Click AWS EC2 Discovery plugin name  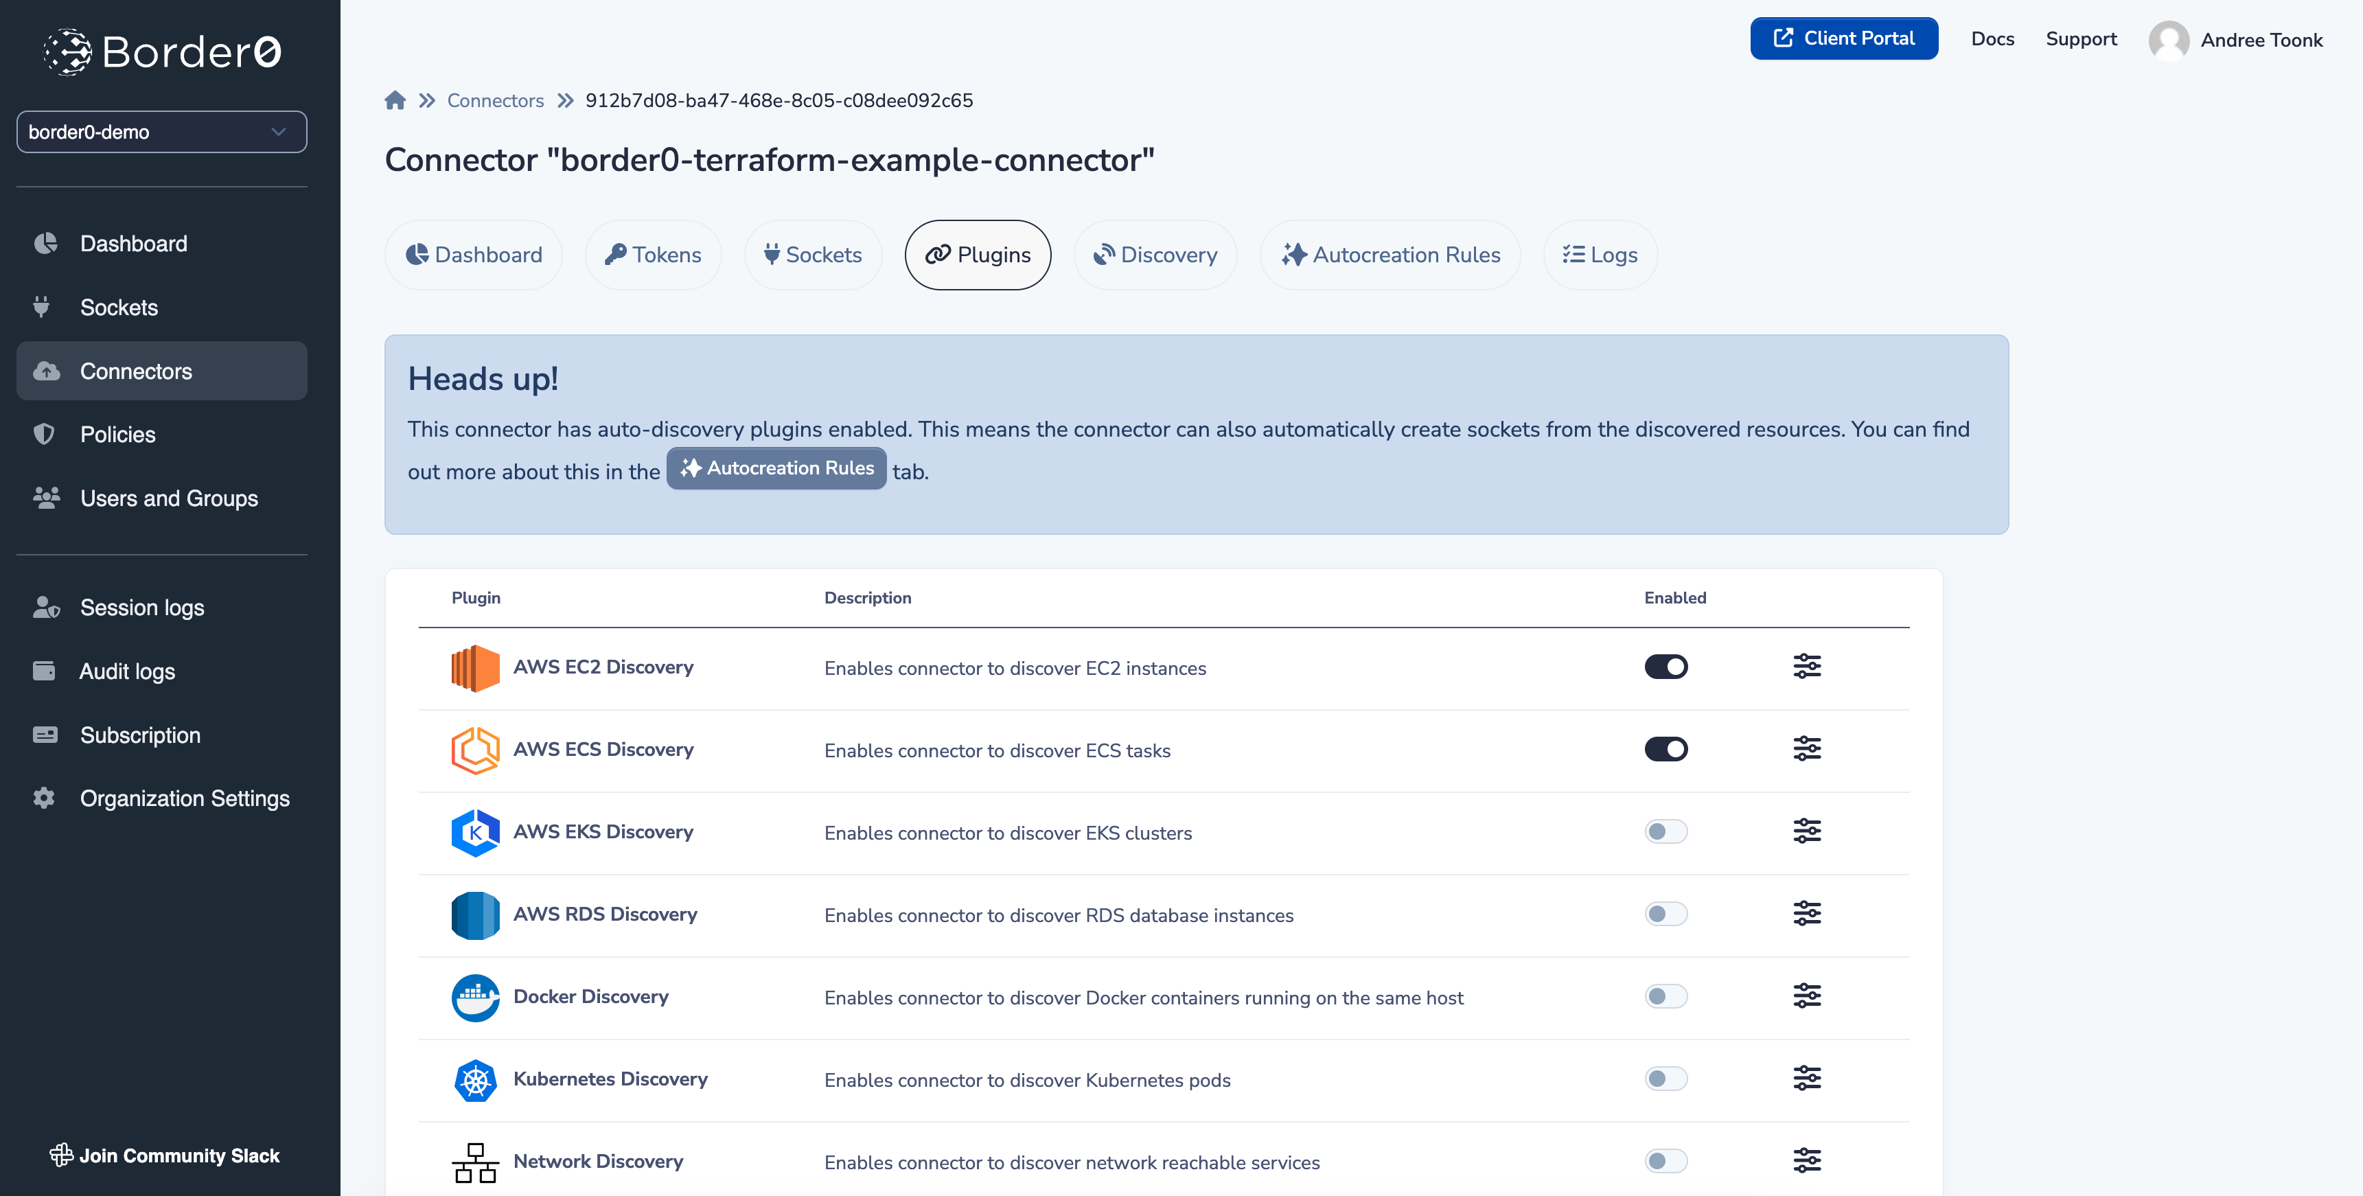(603, 667)
